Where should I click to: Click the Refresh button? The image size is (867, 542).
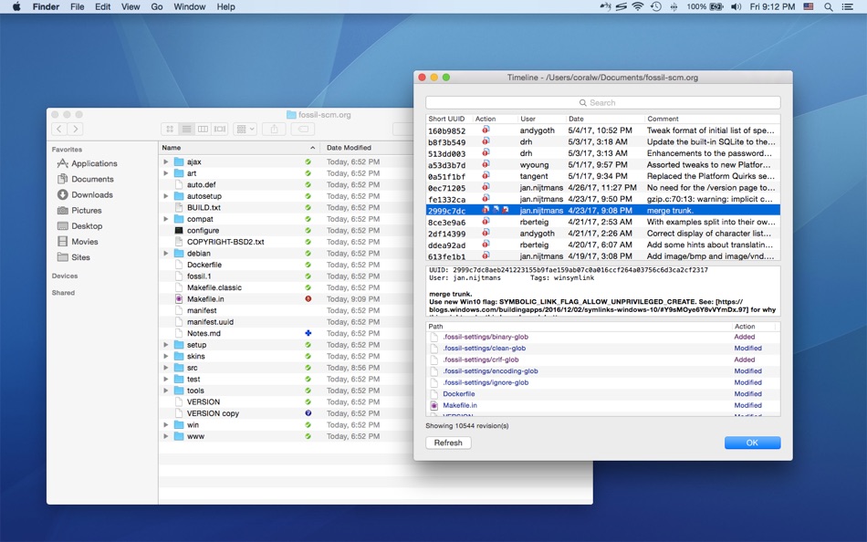448,443
